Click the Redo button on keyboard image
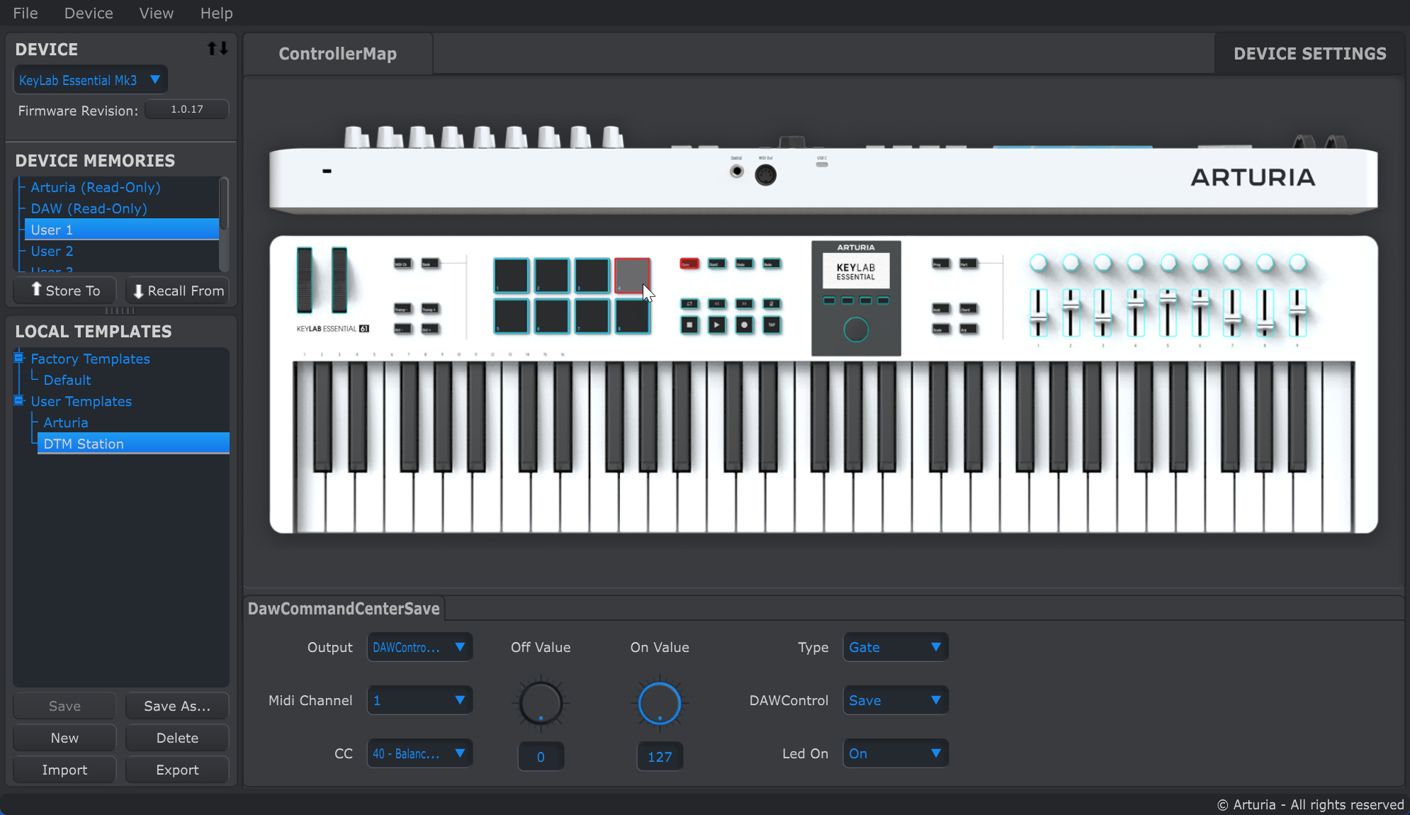The width and height of the screenshot is (1410, 815). 772,264
